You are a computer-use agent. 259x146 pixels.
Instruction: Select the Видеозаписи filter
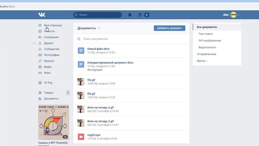[207, 47]
